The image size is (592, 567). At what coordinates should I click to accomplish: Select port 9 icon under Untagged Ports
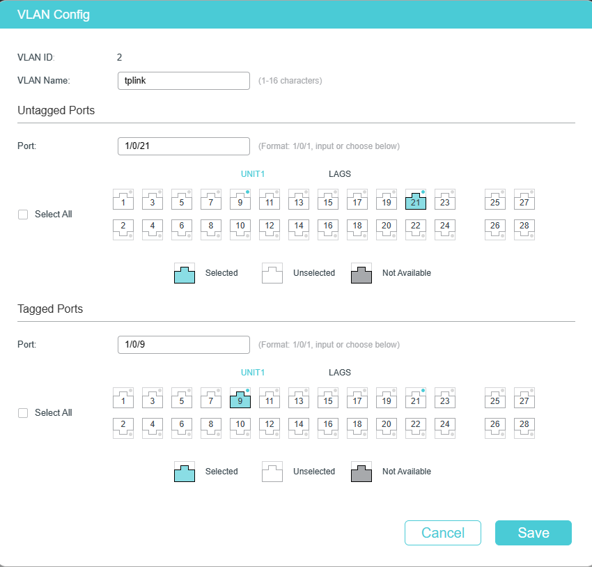click(x=240, y=200)
